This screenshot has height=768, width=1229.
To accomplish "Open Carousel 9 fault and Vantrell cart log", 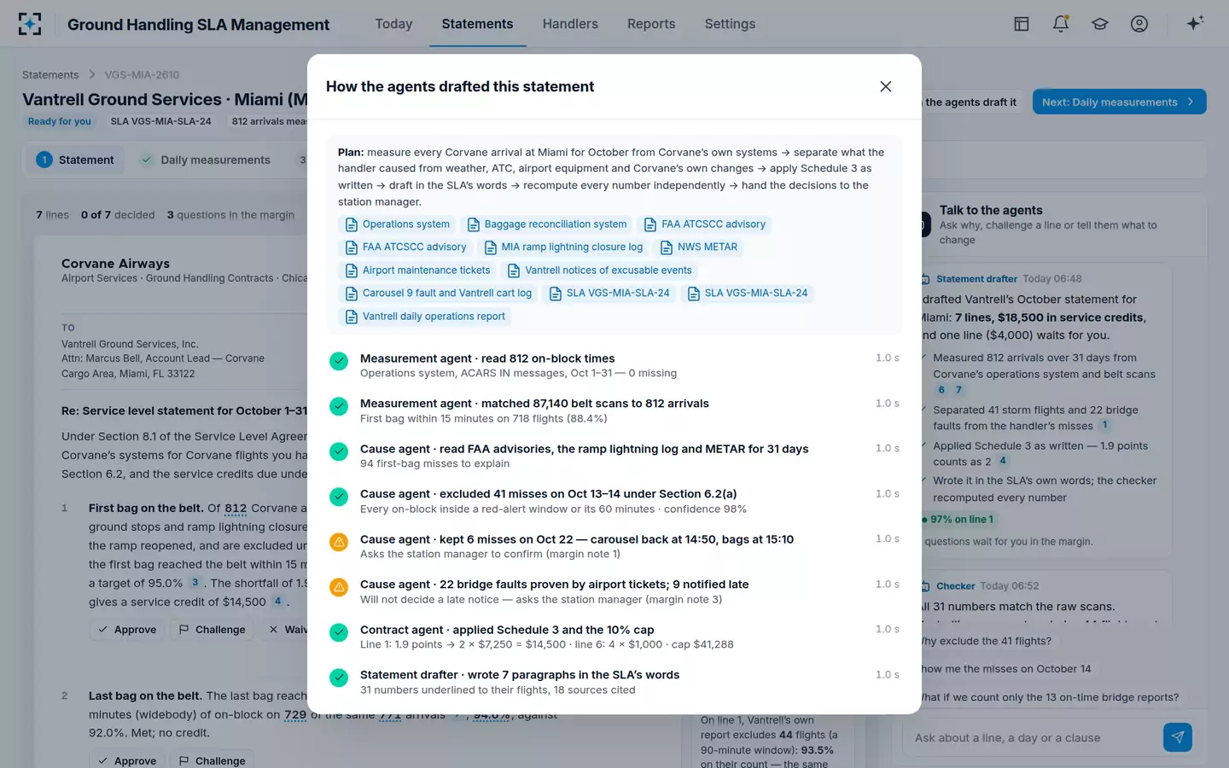I will pyautogui.click(x=438, y=294).
